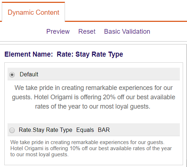Click the Reset link
Image resolution: width=187 pixels, height=167 pixels.
coord(87,32)
